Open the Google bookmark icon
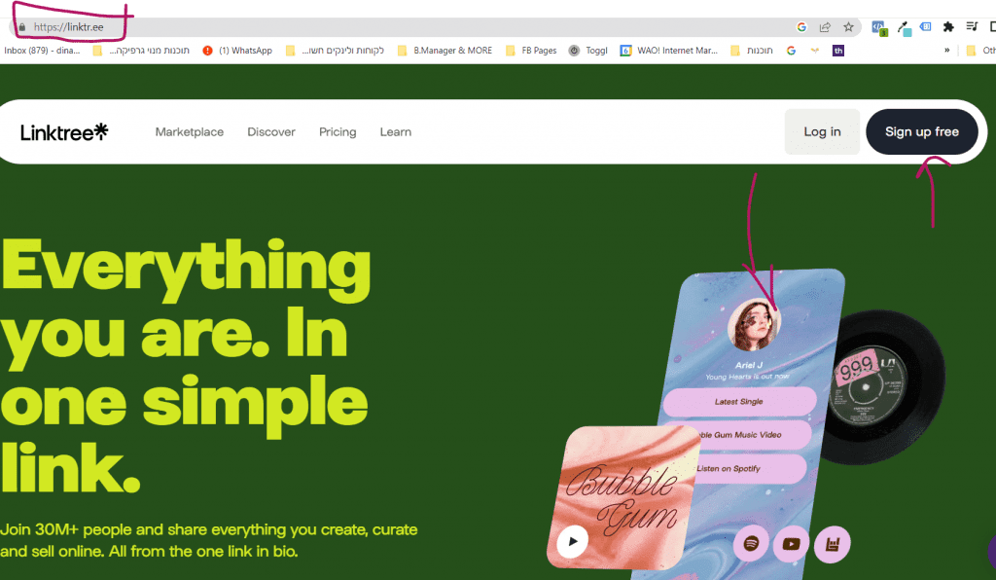Viewport: 996px width, 580px height. (x=791, y=51)
